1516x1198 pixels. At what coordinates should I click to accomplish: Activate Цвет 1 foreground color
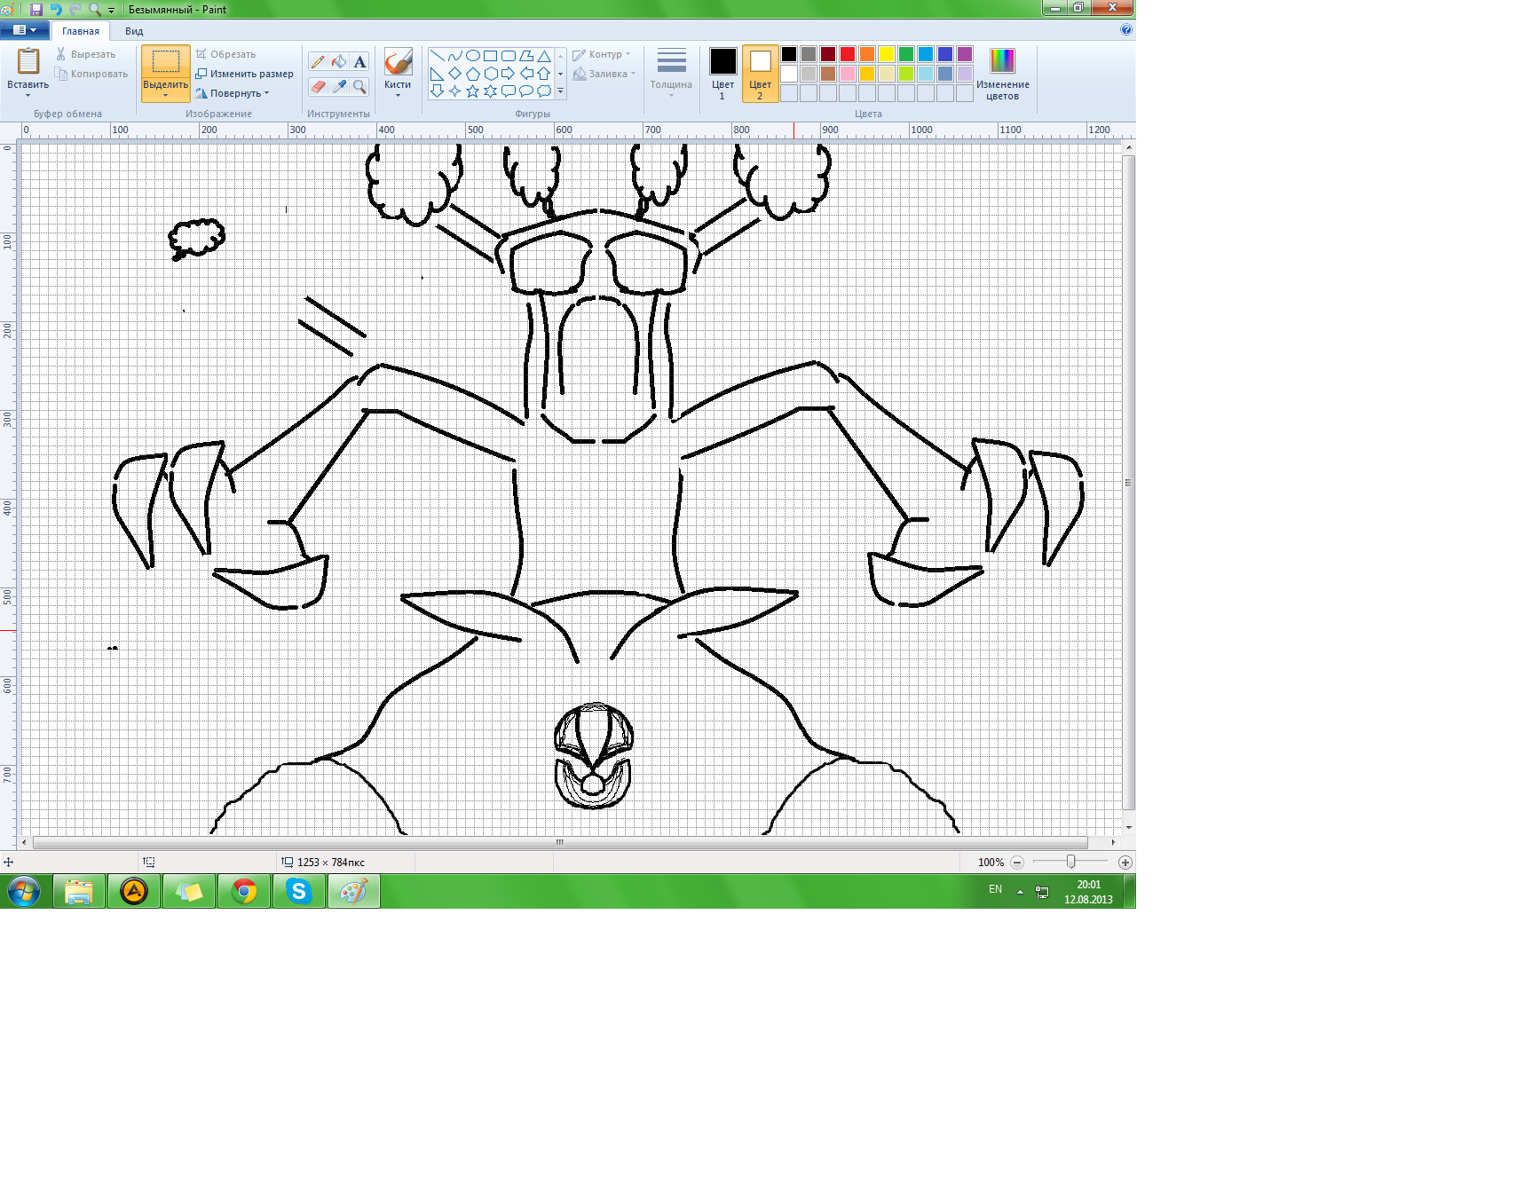pos(722,74)
